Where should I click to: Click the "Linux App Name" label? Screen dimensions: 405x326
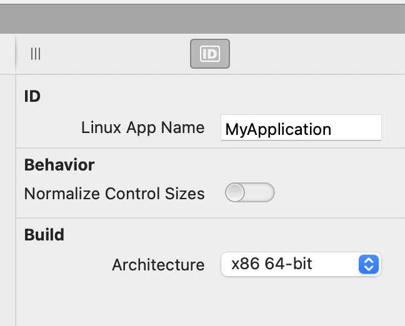142,128
